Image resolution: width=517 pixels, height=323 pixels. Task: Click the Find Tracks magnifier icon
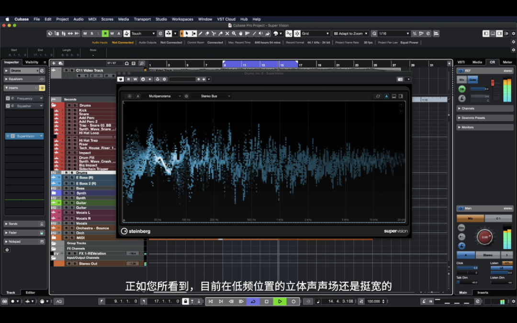(141, 63)
